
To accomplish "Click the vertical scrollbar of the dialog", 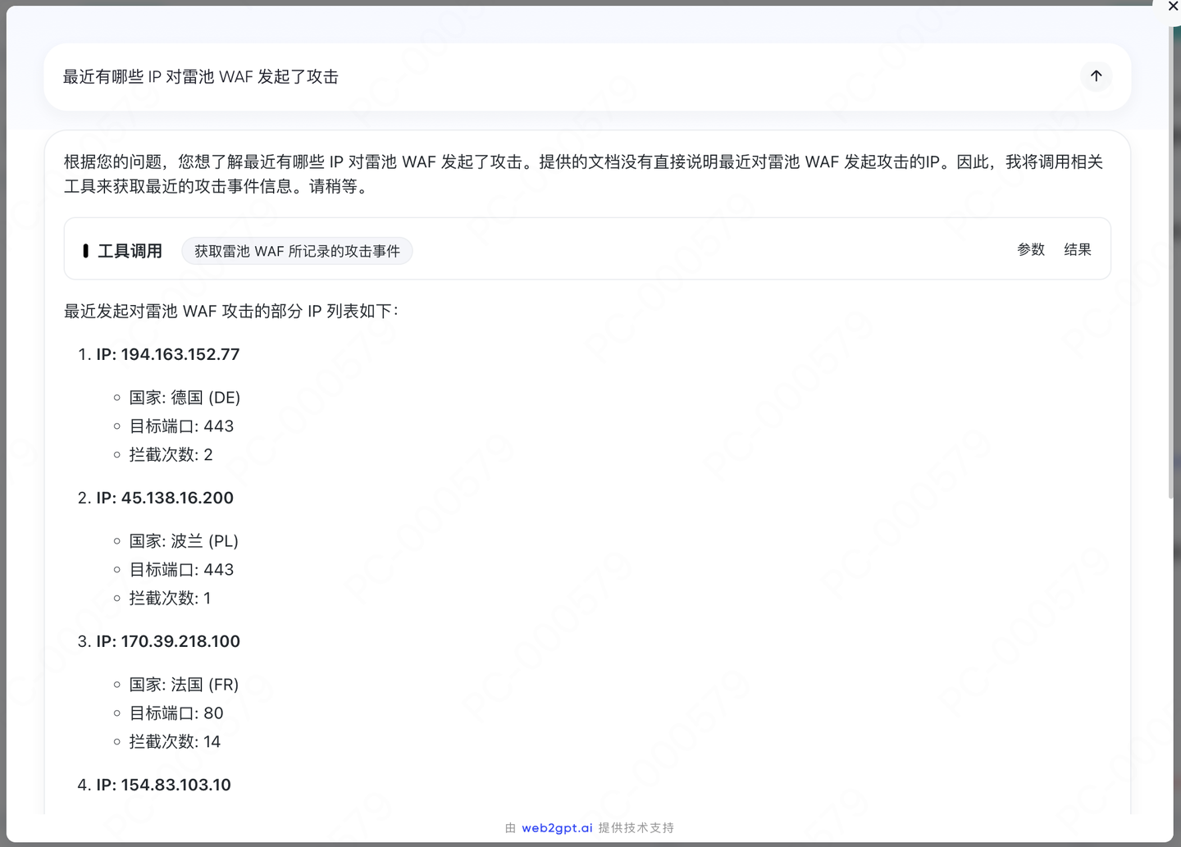I will pyautogui.click(x=1171, y=262).
